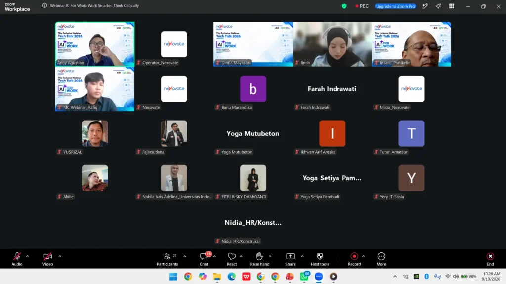Expand the audio options chevron
506x284 pixels.
coord(28,256)
